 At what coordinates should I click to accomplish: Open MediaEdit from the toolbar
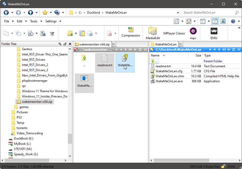pos(152,33)
